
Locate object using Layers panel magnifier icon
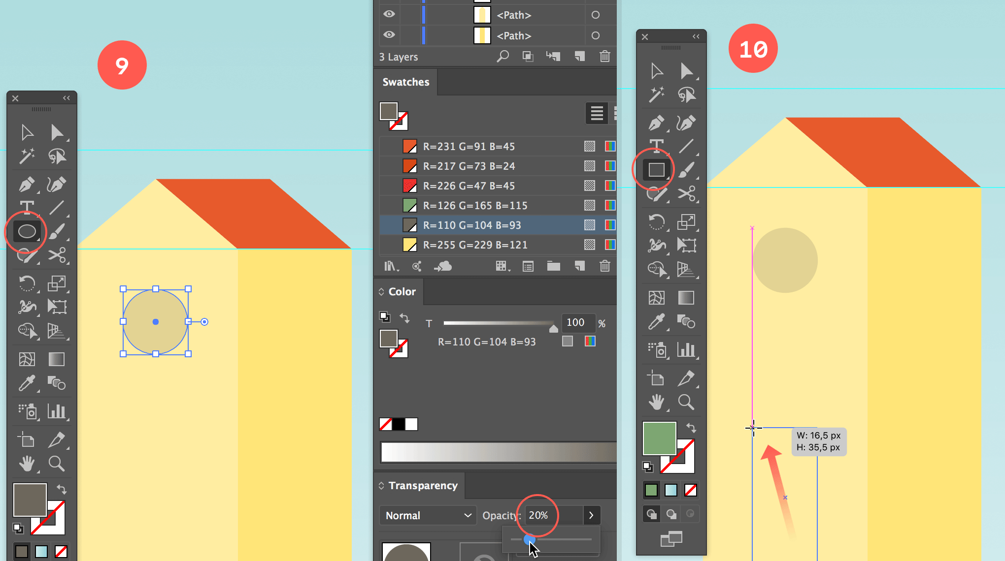(x=502, y=57)
